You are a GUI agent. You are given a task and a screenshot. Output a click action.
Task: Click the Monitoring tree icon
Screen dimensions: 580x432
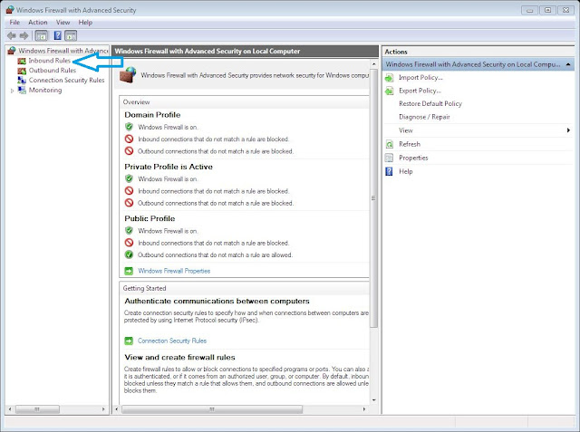click(x=22, y=91)
